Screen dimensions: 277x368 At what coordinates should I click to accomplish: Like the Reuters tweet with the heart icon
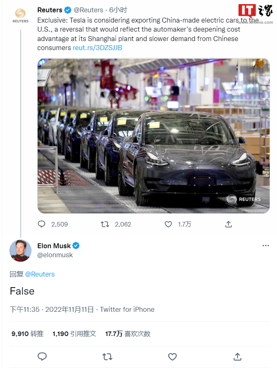(168, 224)
